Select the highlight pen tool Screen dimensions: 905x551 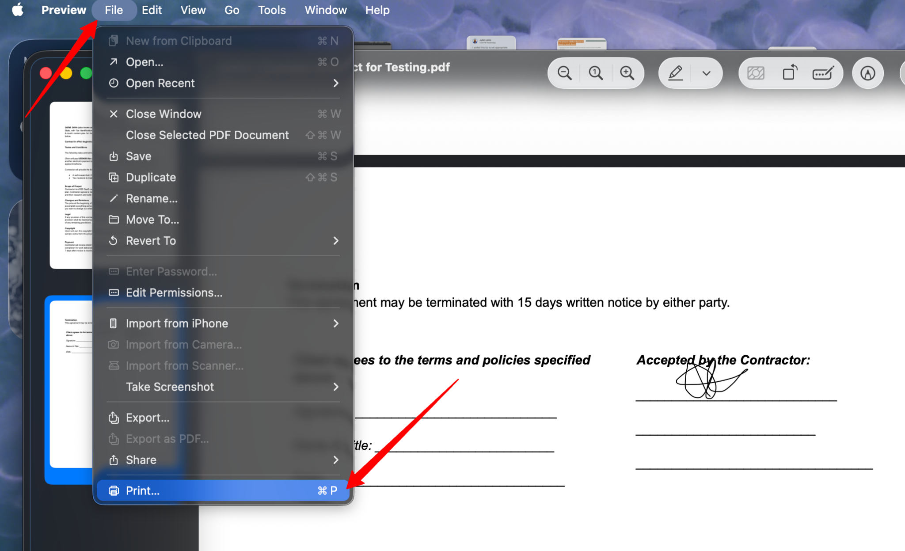[675, 73]
